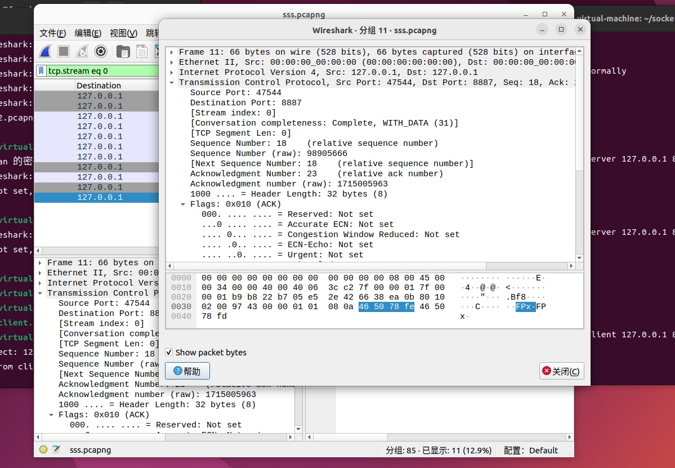
Task: Select Sequence Number (raw): 98905666 row
Action: coord(269,153)
